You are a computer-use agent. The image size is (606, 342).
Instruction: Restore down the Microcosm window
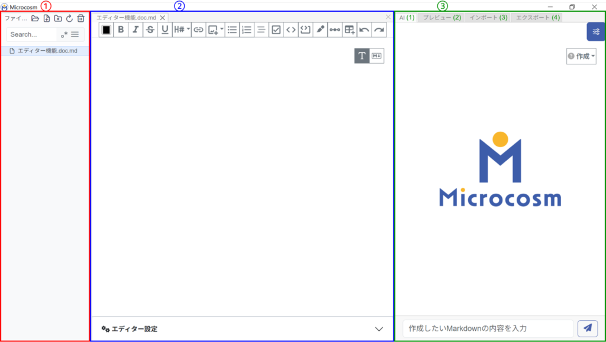pyautogui.click(x=572, y=7)
